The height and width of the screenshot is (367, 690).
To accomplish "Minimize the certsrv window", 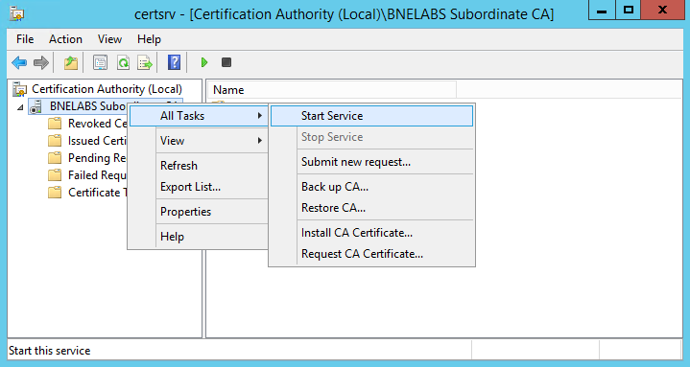I will (x=602, y=11).
